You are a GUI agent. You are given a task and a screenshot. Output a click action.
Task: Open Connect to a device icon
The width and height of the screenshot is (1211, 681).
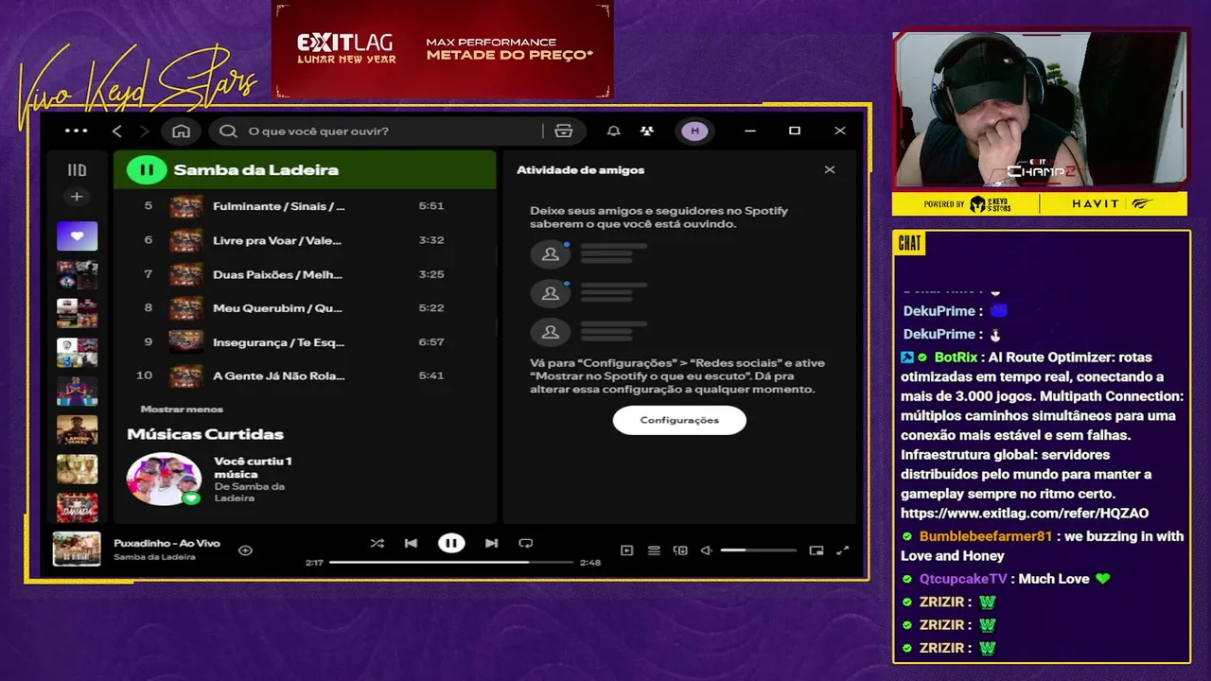click(x=679, y=550)
